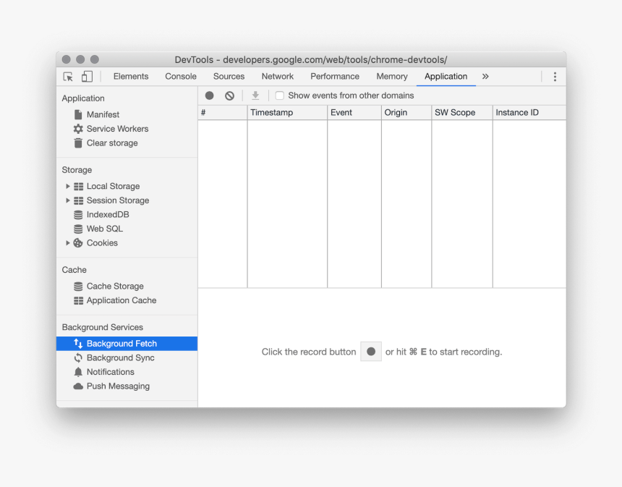Click the Timestamp column header
The width and height of the screenshot is (622, 487).
tap(273, 112)
